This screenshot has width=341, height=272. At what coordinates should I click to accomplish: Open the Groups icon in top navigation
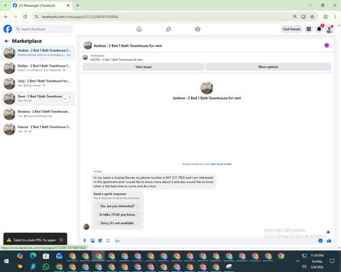pyautogui.click(x=198, y=29)
